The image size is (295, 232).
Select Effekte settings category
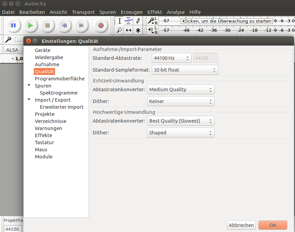click(43, 135)
